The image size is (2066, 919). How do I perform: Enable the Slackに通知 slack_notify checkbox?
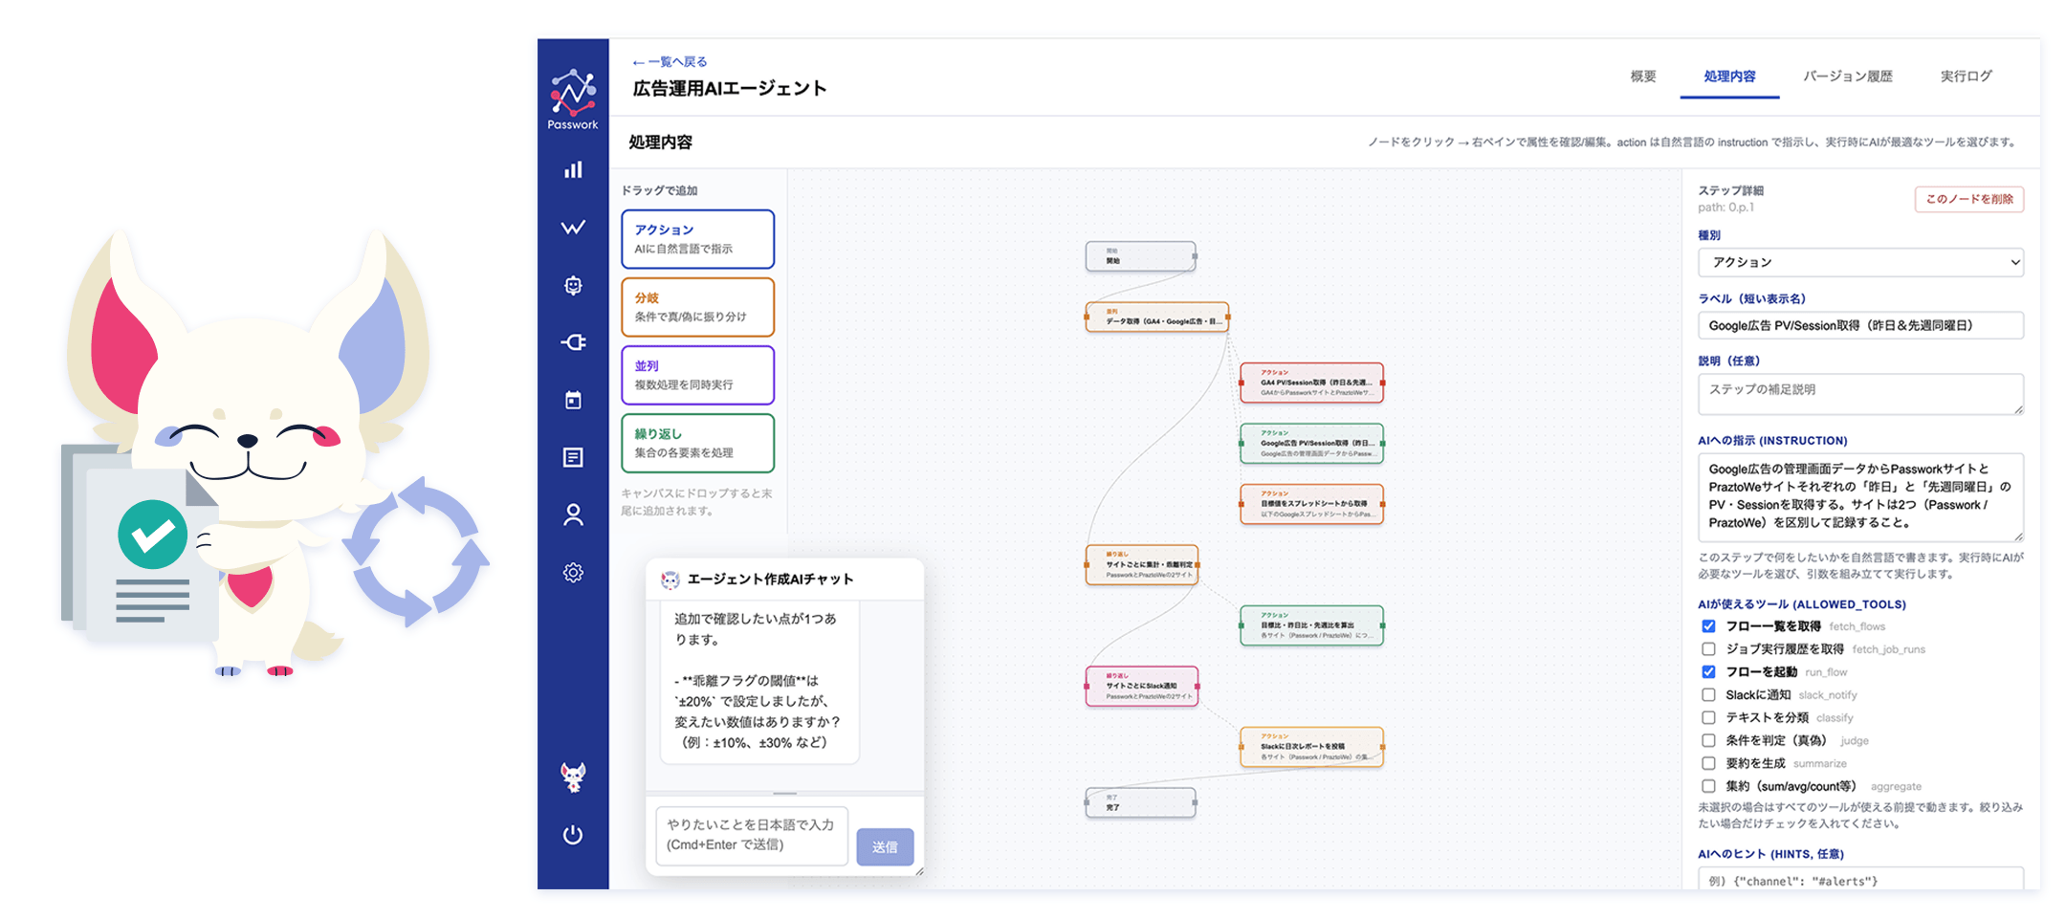[x=1708, y=695]
